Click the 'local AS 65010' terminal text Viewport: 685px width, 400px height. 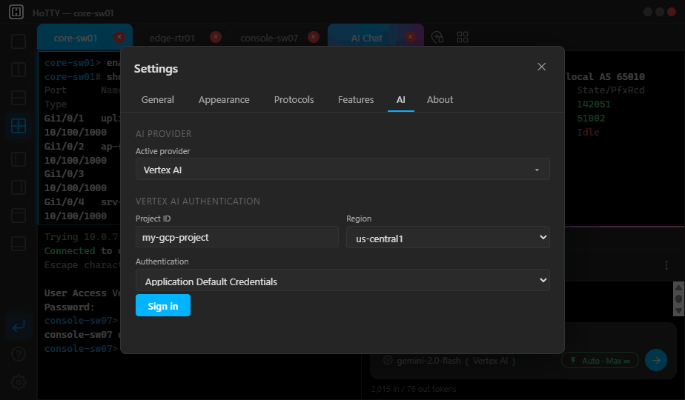click(x=605, y=76)
